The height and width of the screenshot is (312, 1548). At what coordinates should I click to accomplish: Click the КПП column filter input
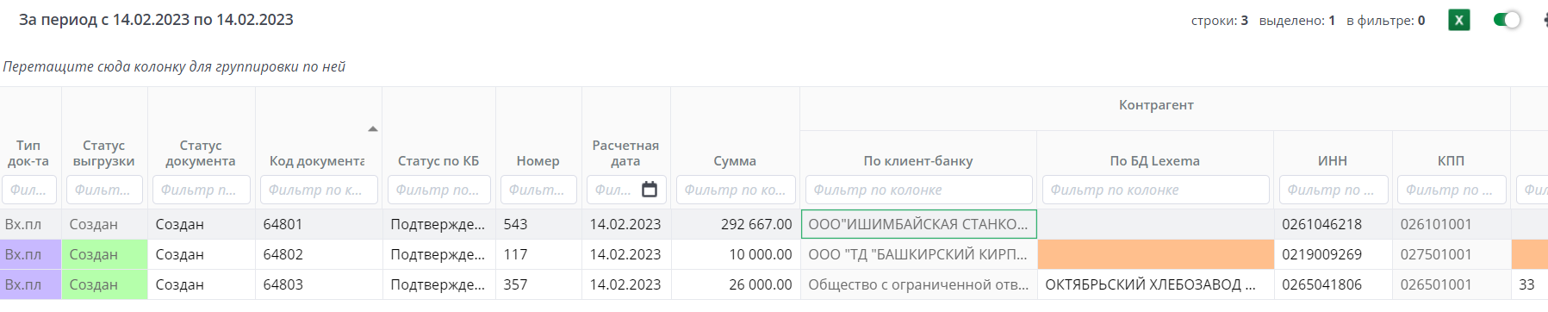[1452, 190]
